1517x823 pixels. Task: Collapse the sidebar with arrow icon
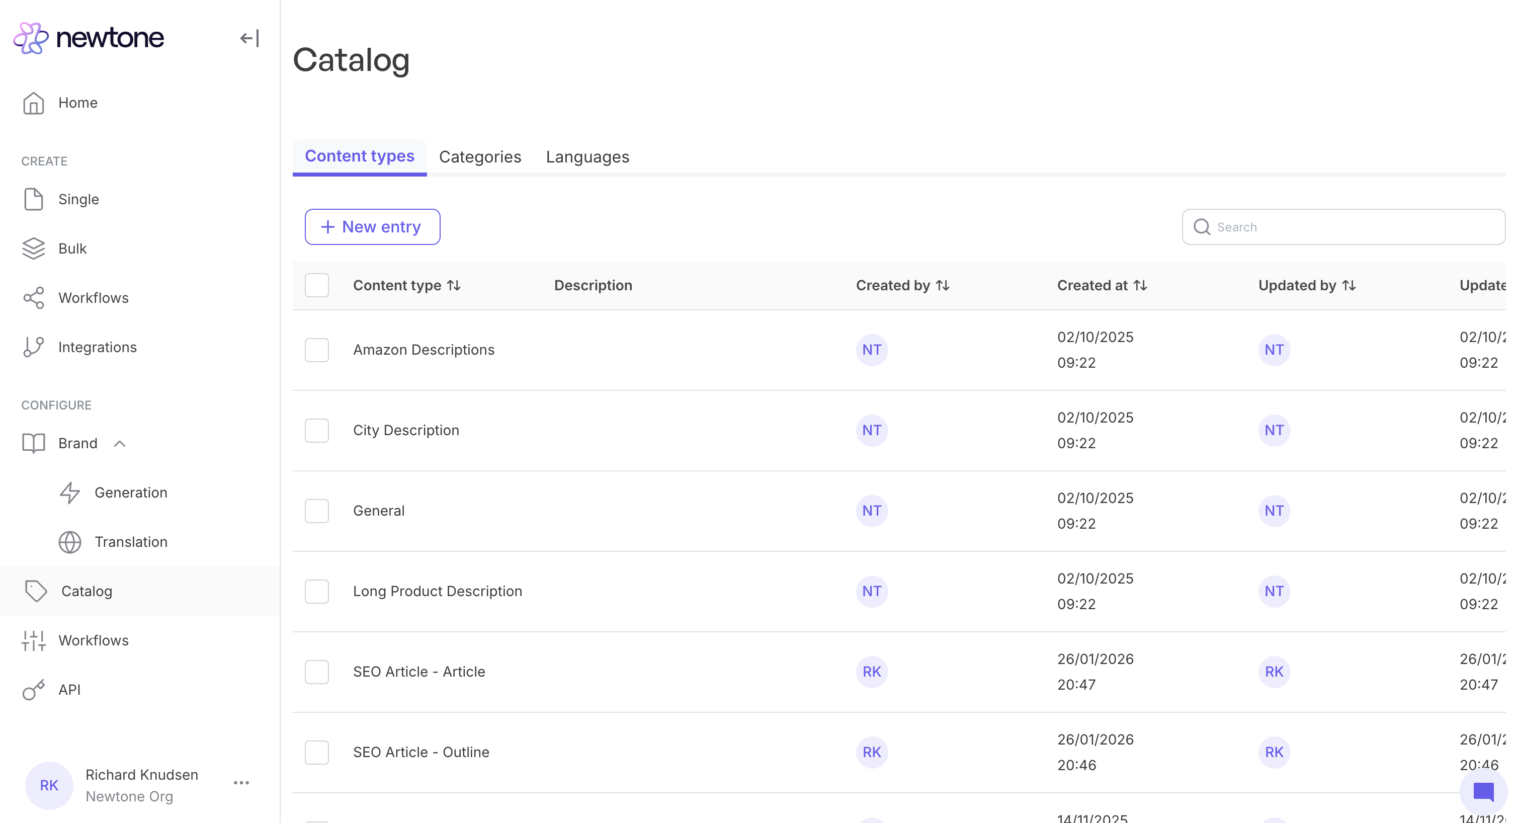[249, 38]
